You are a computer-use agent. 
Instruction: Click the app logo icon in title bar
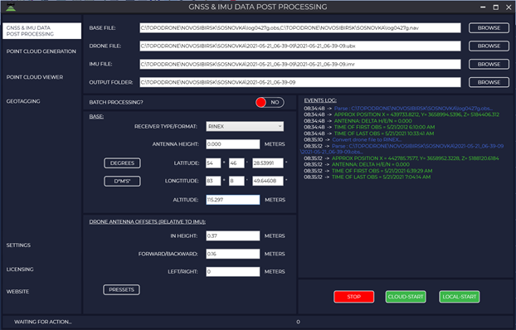click(x=11, y=7)
